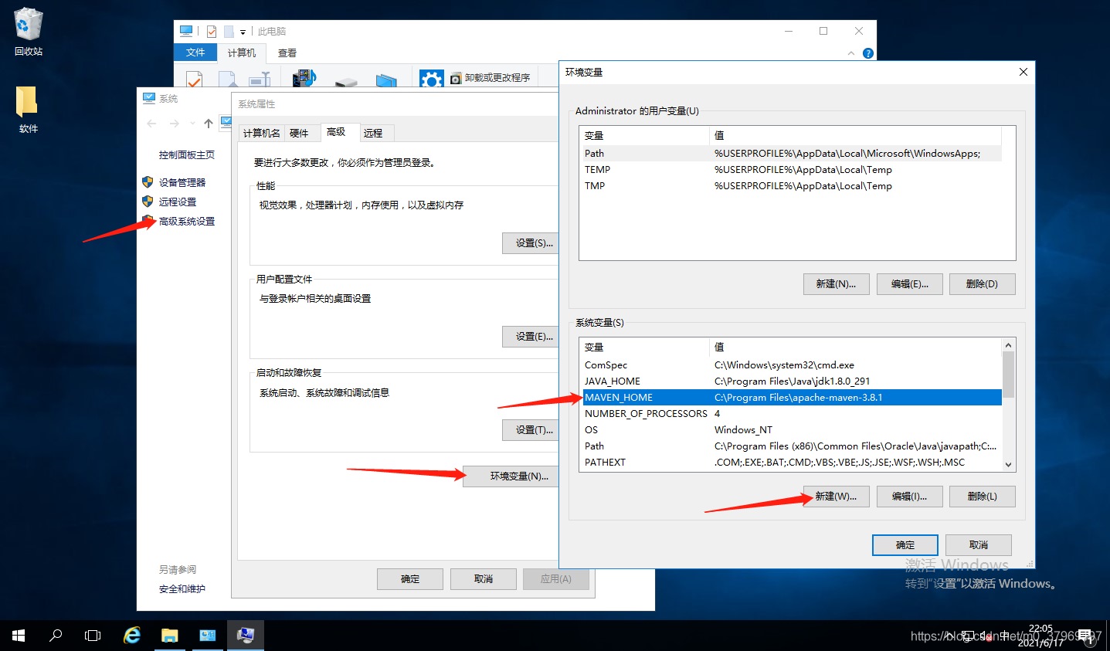The image size is (1110, 651).
Task: Open the explorer help question mark icon
Action: click(868, 53)
